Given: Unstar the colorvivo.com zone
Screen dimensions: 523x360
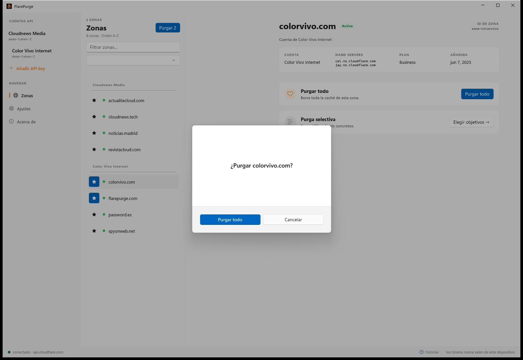Looking at the screenshot, I should click(94, 182).
